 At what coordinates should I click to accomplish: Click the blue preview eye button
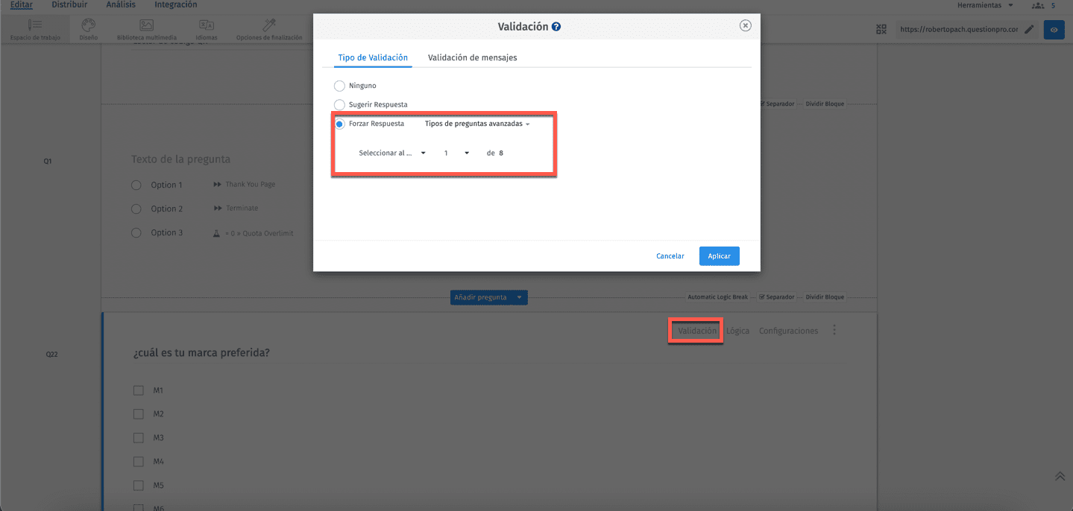pyautogui.click(x=1054, y=29)
